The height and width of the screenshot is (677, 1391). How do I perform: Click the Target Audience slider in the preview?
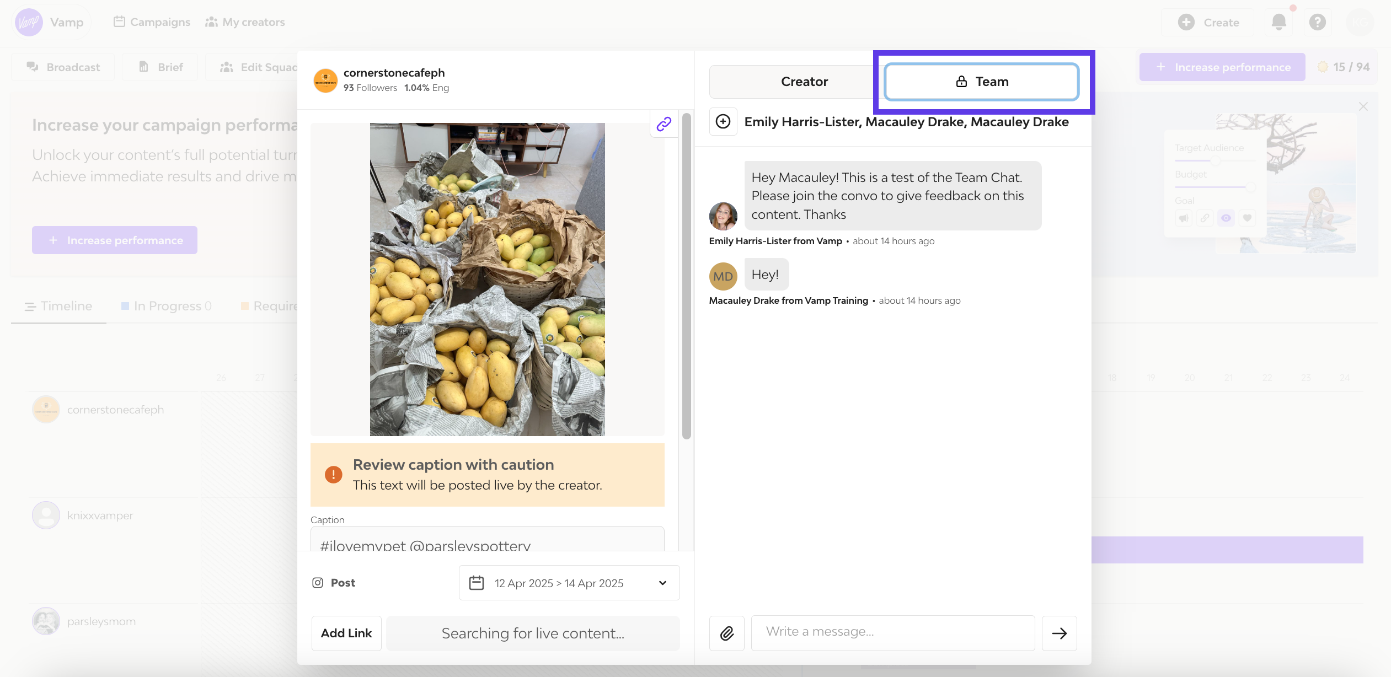pos(1216,160)
